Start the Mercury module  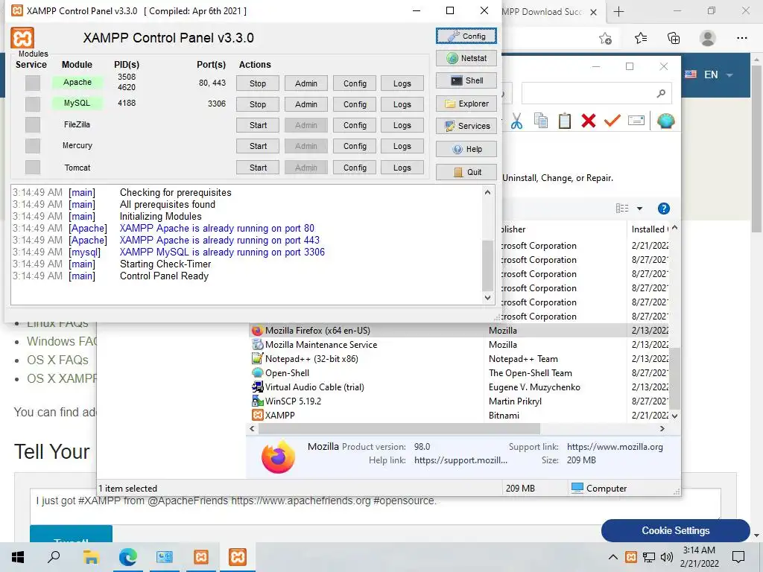pos(257,147)
